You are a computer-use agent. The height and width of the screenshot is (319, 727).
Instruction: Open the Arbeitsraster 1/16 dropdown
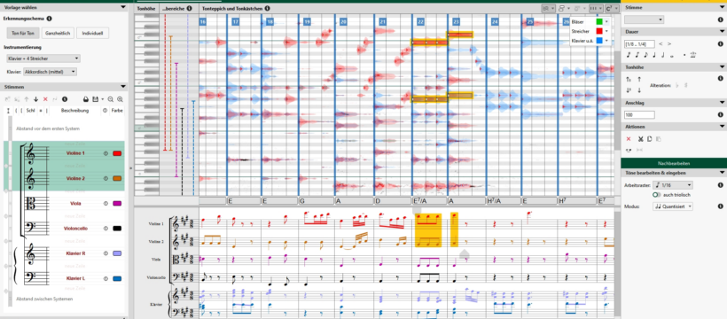(673, 185)
